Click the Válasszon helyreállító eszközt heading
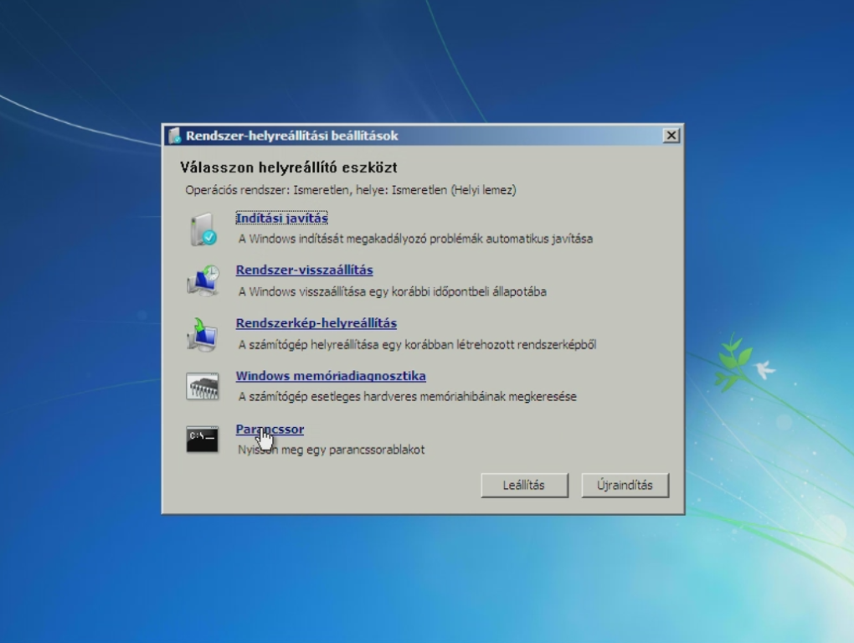Viewport: 854px width, 643px height. tap(288, 167)
